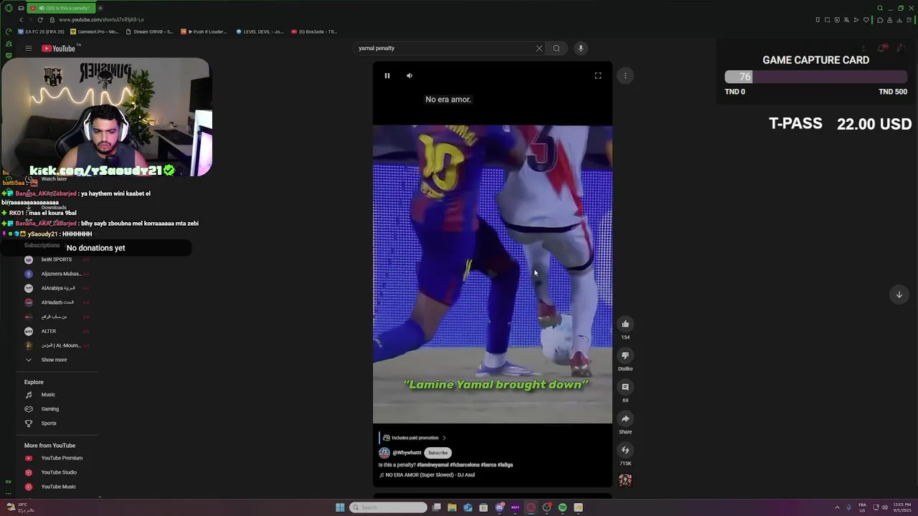This screenshot has width=918, height=516.
Task: Click the Game Capture Card progress bar
Action: pyautogui.click(x=815, y=77)
